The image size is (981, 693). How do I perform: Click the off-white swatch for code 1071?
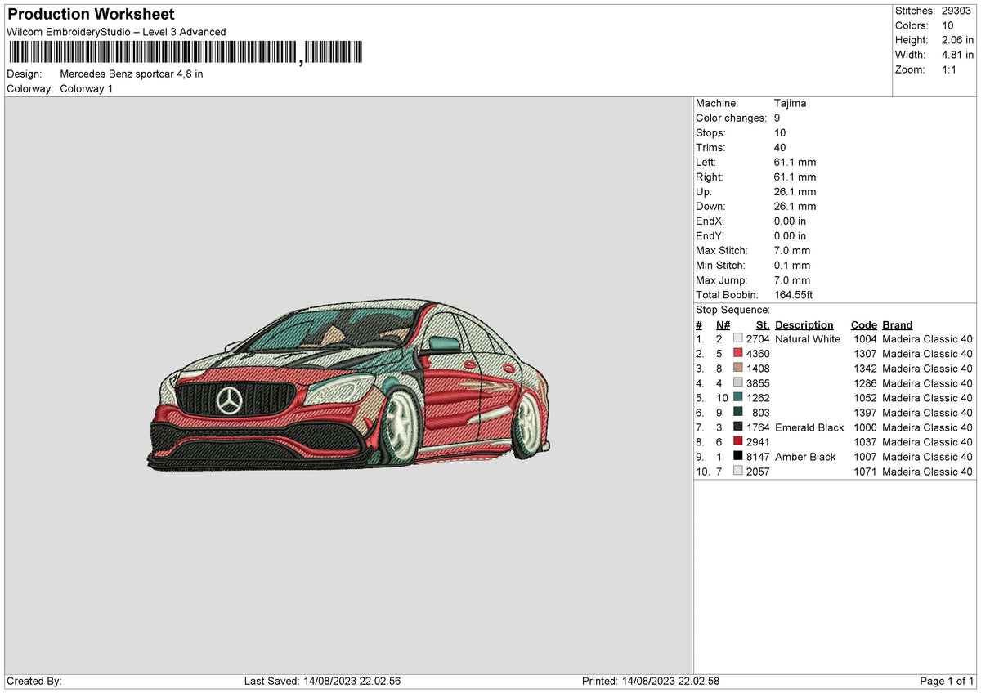pyautogui.click(x=737, y=472)
